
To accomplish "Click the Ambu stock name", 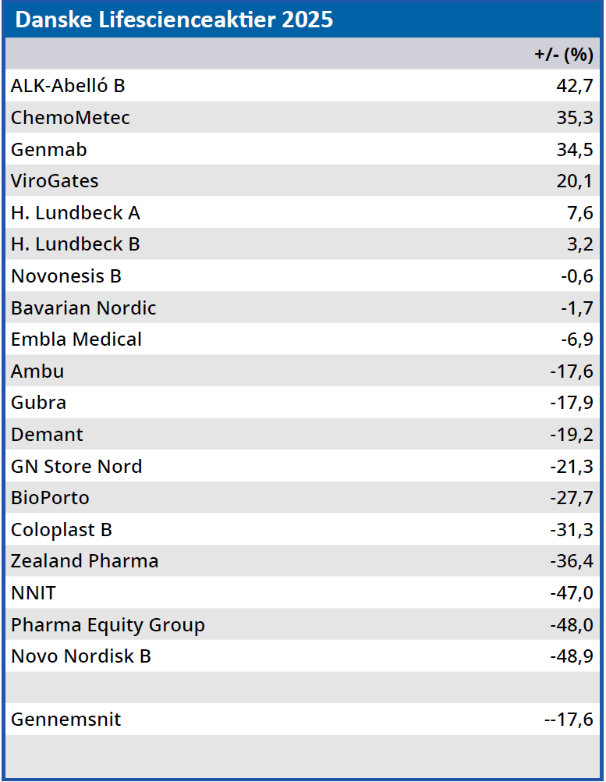I will click(x=37, y=371).
